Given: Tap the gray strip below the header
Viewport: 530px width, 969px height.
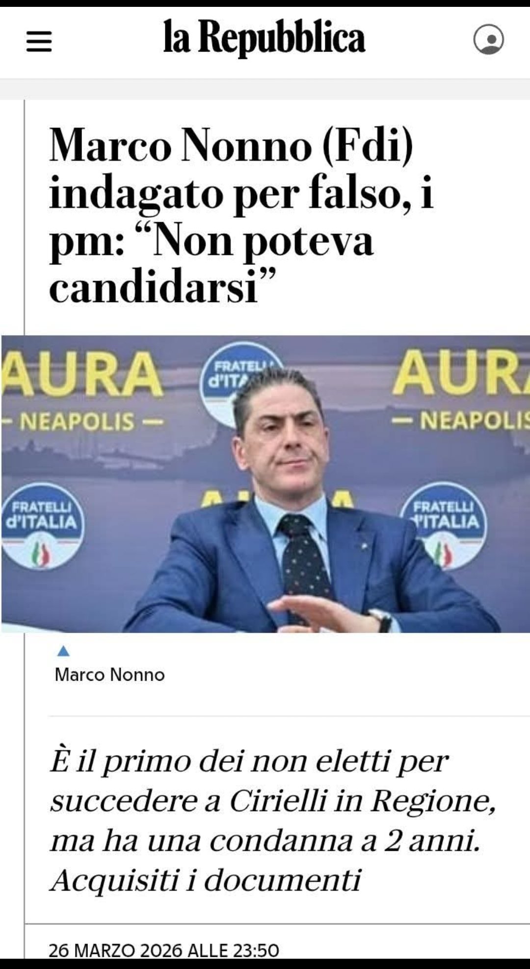Looking at the screenshot, I should pos(265,89).
